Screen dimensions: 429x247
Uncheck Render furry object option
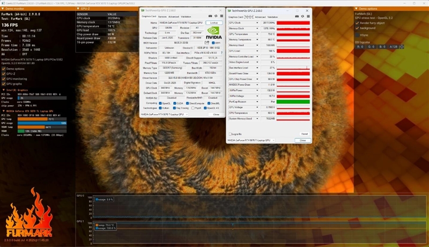358,23
